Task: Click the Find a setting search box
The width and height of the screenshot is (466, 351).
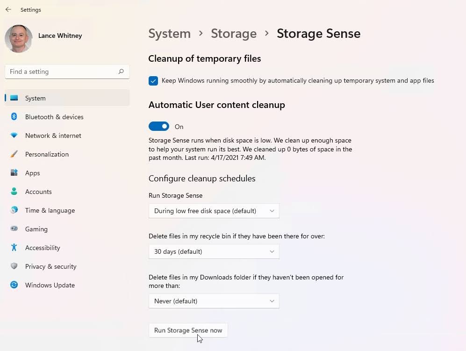Action: 67,72
